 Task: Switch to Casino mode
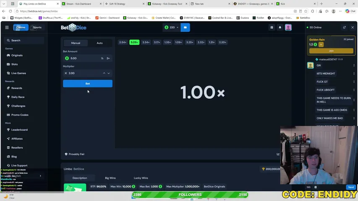coord(21,27)
